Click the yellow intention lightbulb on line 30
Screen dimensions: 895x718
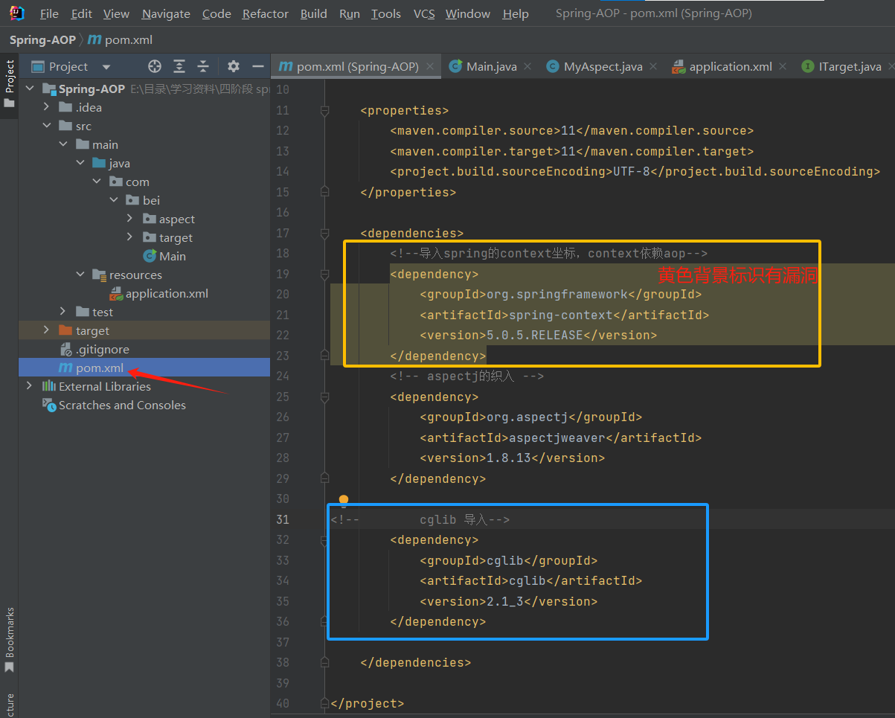click(343, 499)
